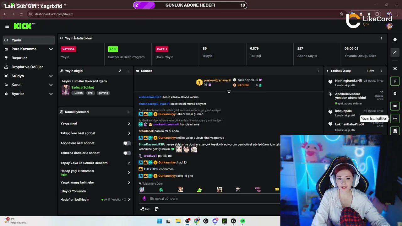
Task: Open the shop icon below the message box
Action: click(157, 209)
